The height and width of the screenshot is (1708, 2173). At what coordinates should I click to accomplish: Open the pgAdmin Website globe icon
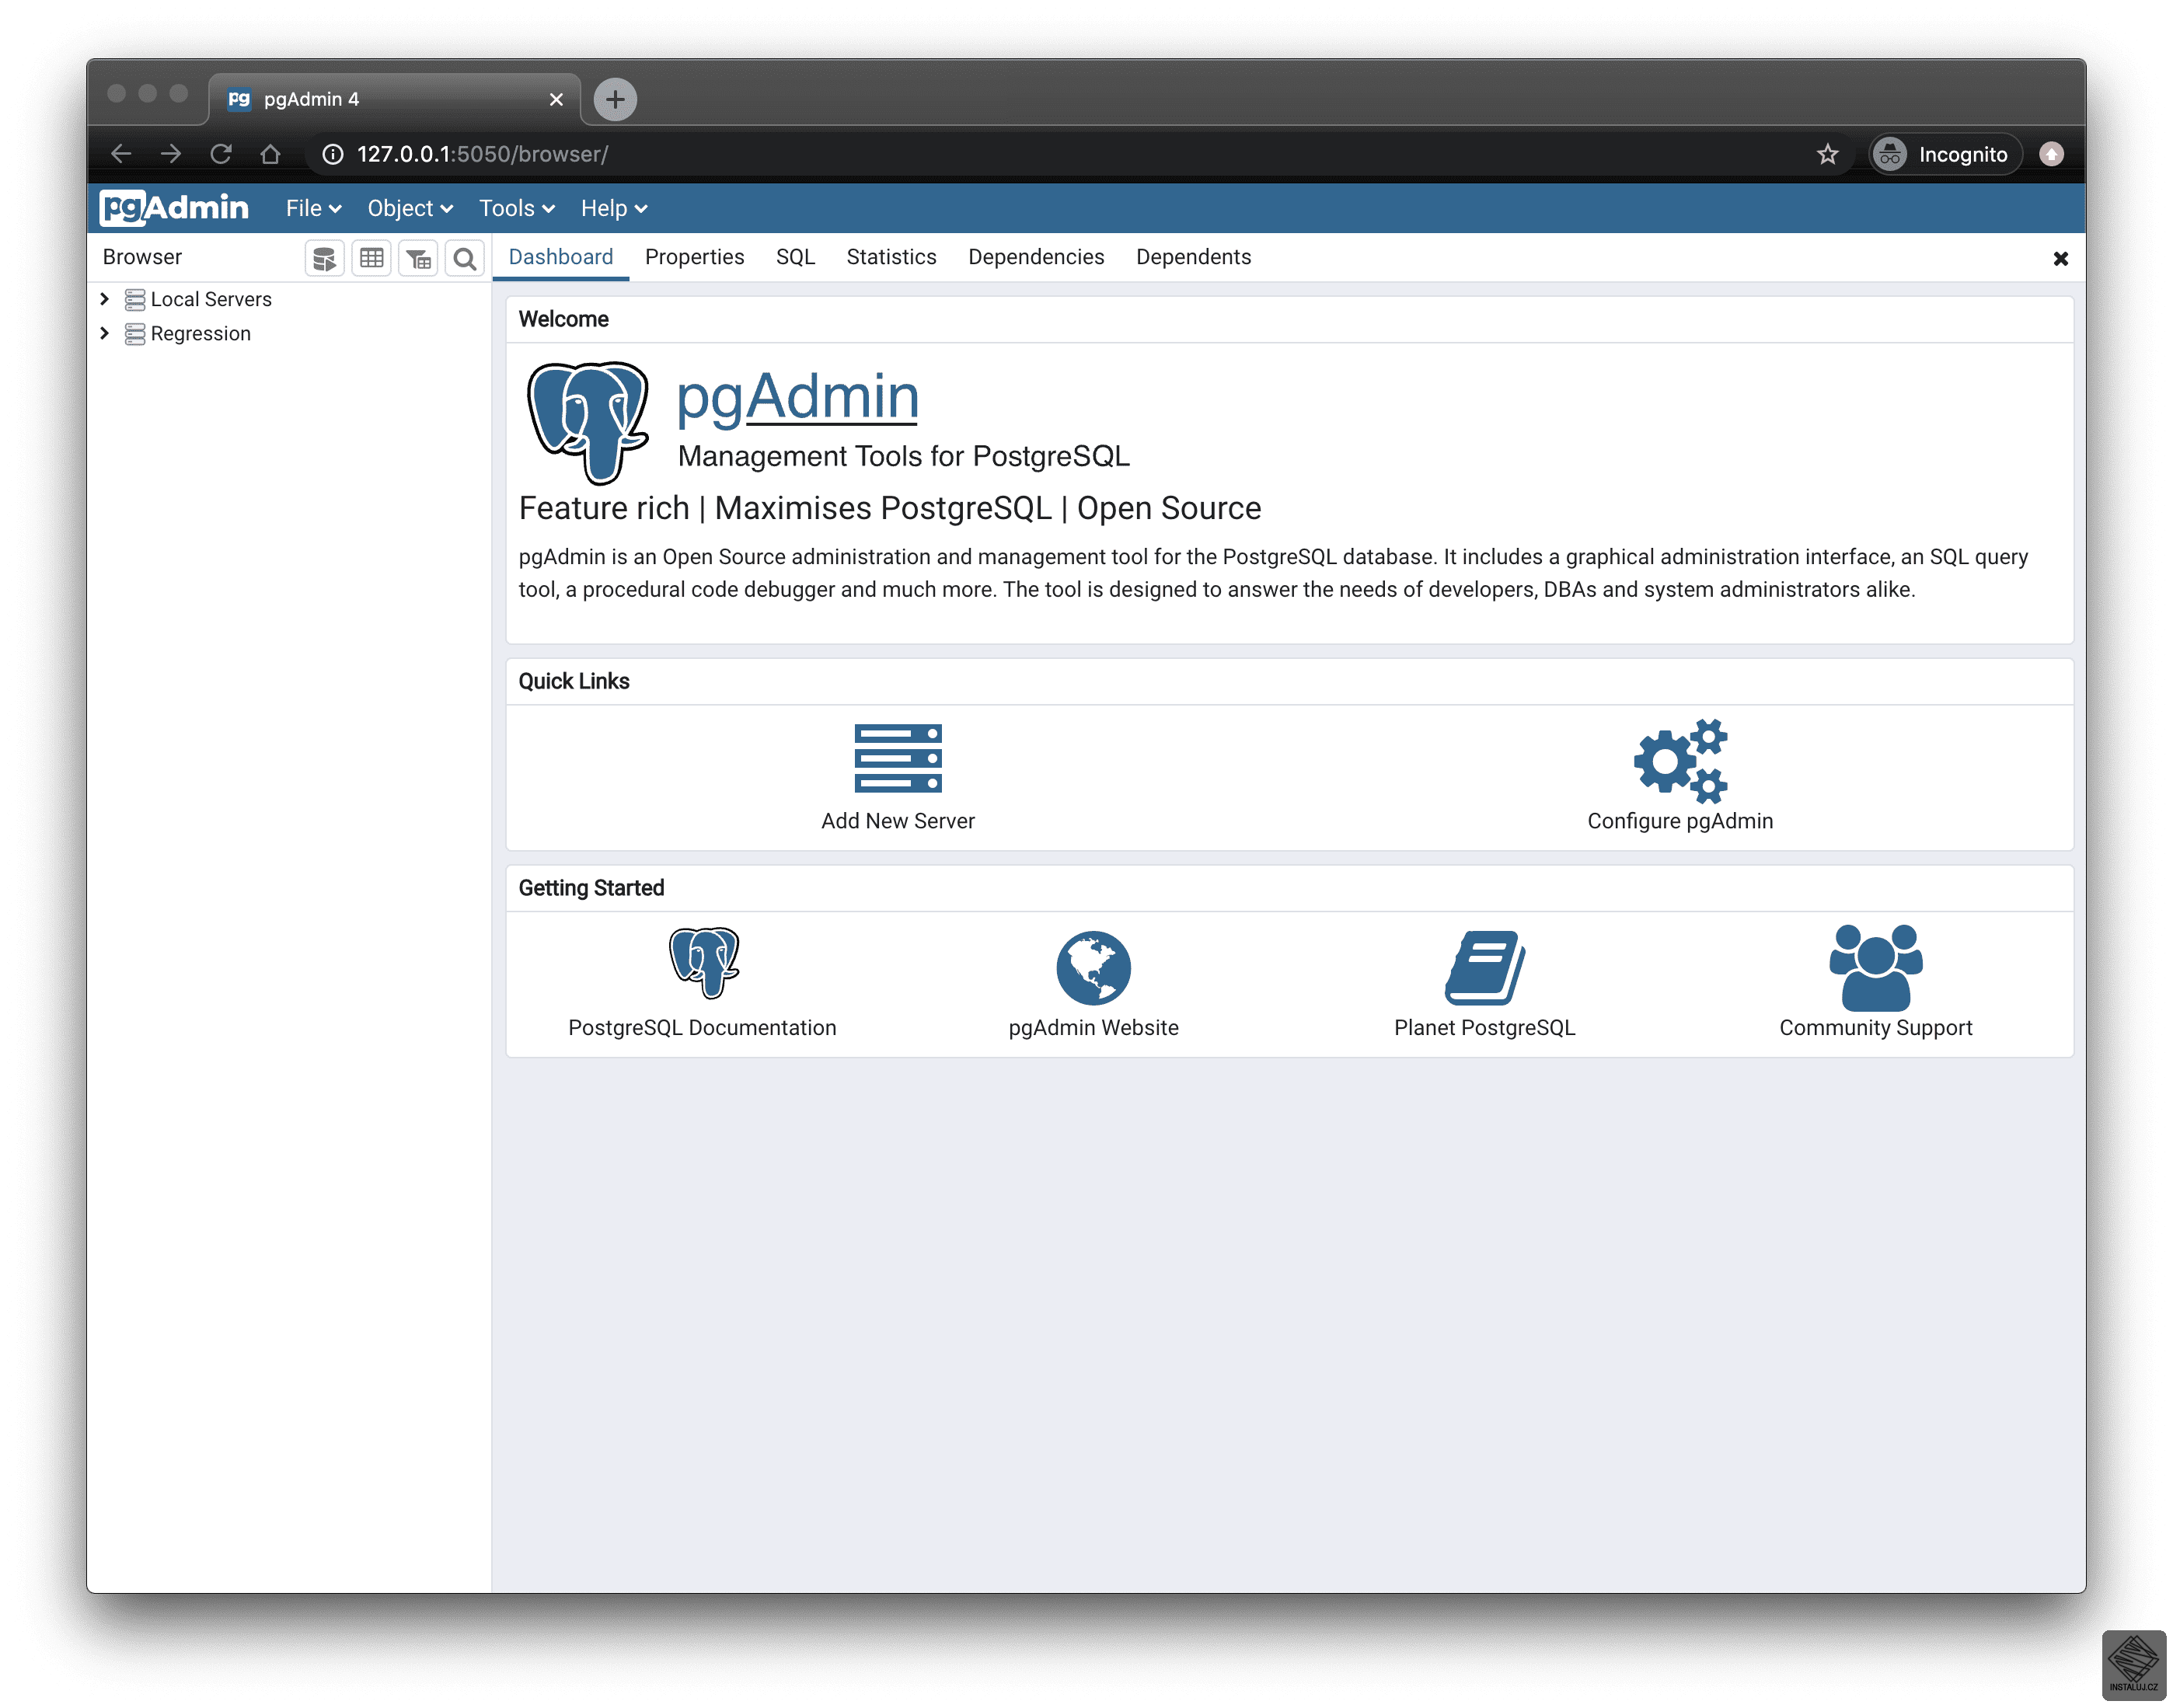(x=1093, y=967)
